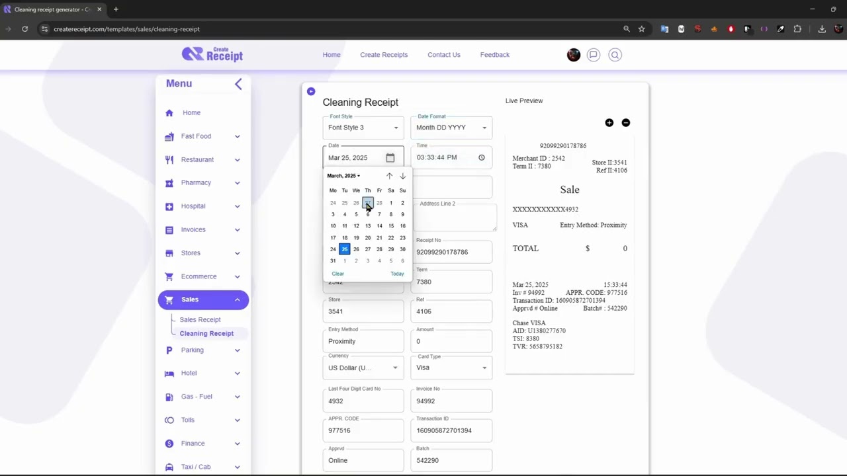Image resolution: width=847 pixels, height=476 pixels.
Task: Click the Parking P icon
Action: click(169, 350)
